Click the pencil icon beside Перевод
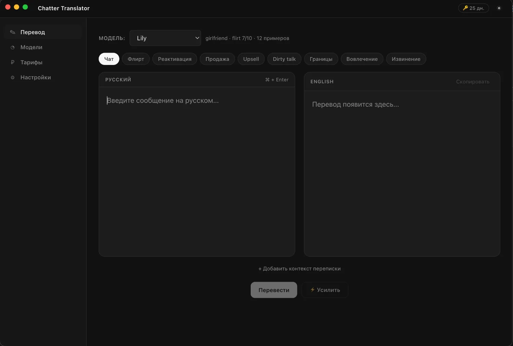 [x=13, y=32]
